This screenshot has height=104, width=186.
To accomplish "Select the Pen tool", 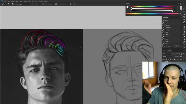I will [184, 42].
